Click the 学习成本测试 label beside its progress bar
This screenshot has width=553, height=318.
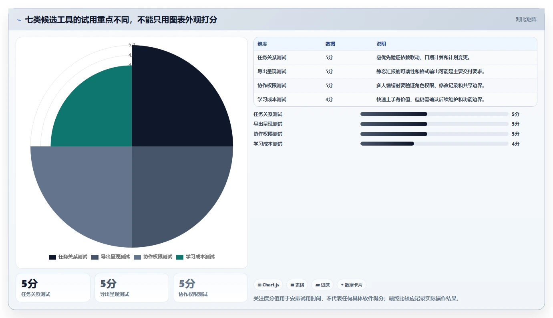[x=268, y=144]
